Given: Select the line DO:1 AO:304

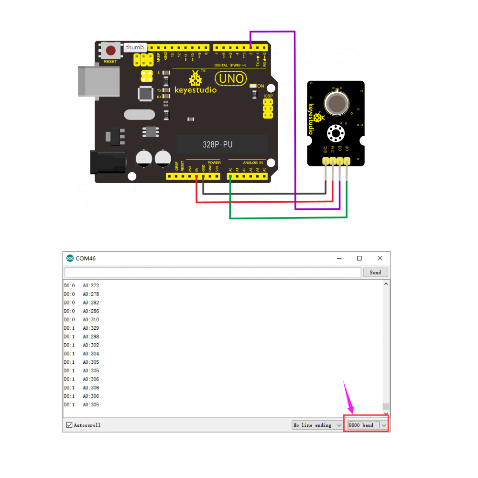Looking at the screenshot, I should tap(81, 354).
